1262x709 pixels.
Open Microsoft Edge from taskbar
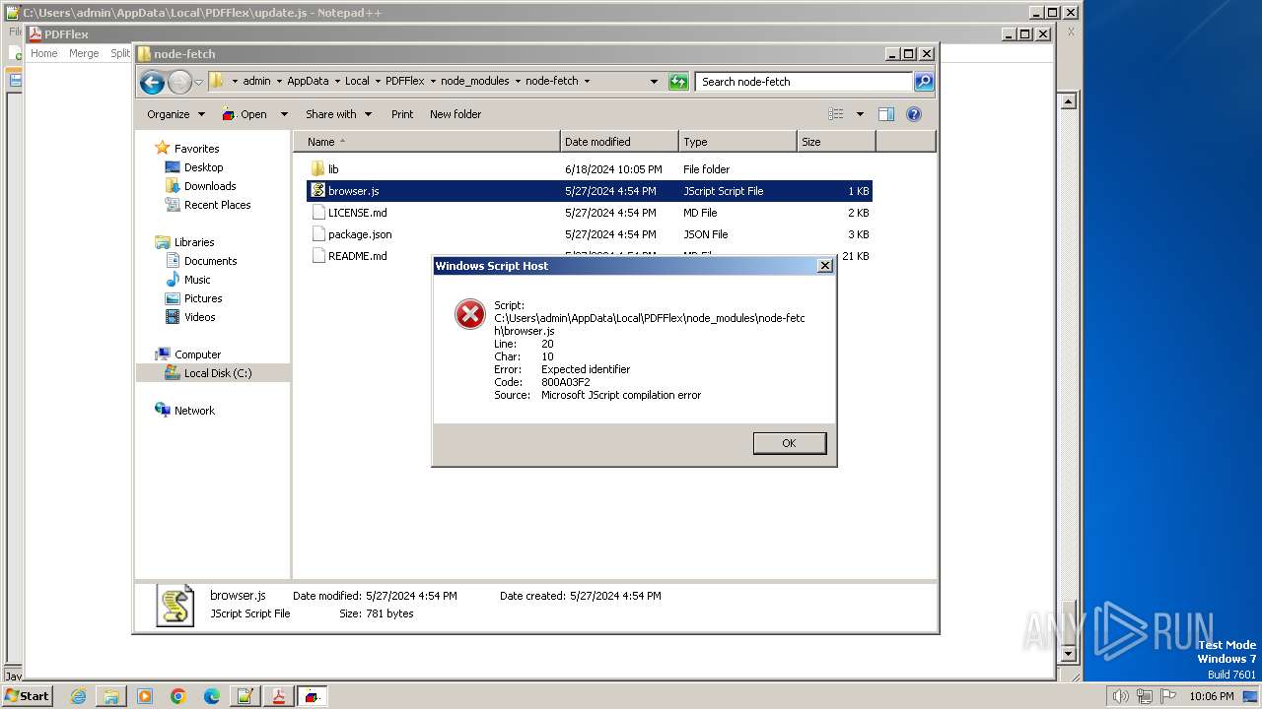point(212,696)
